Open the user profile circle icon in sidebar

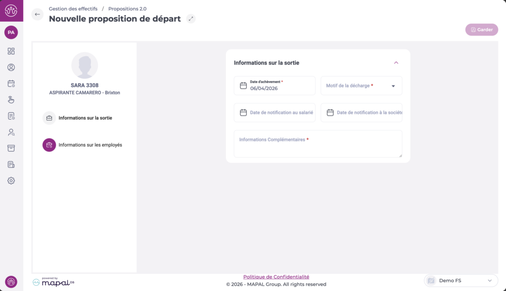(x=11, y=67)
